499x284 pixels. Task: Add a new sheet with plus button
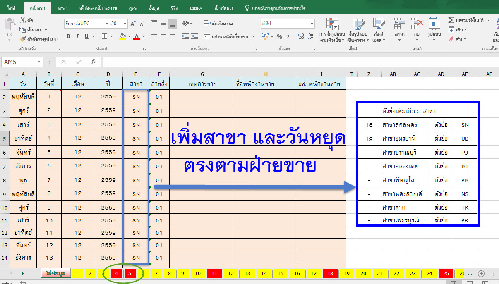tap(481, 274)
